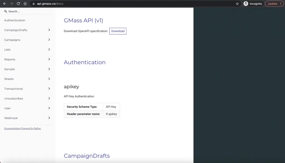Expand the Lists chevron
The height and width of the screenshot is (163, 285).
pyautogui.click(x=49, y=49)
